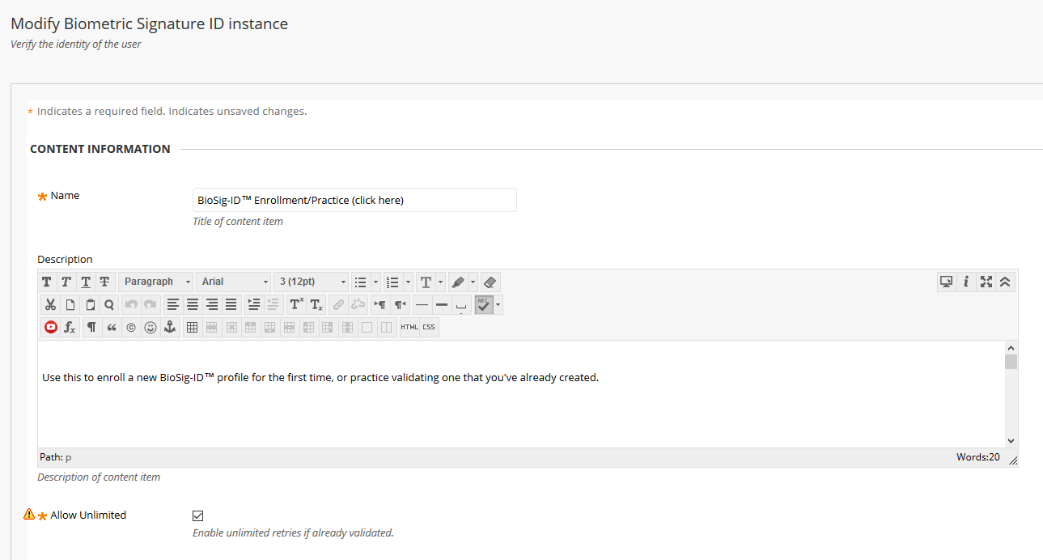Open editor help info icon
The height and width of the screenshot is (560, 1043).
pos(966,282)
